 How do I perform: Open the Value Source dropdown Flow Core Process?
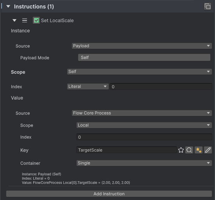tap(142, 113)
